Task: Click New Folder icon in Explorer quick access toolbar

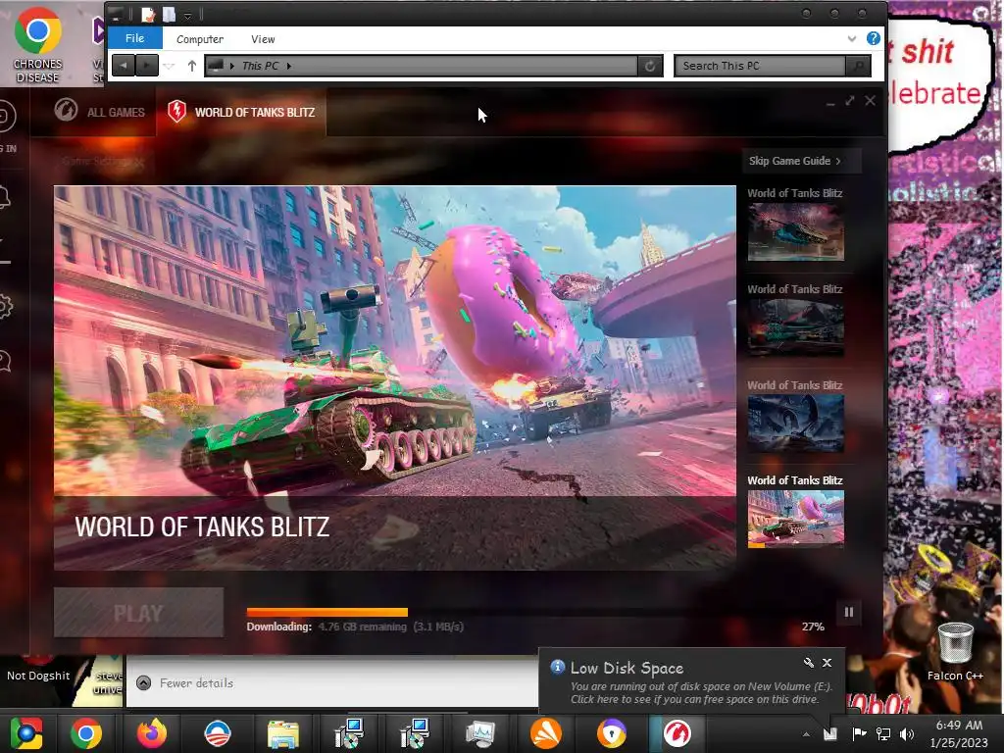Action: [x=170, y=14]
